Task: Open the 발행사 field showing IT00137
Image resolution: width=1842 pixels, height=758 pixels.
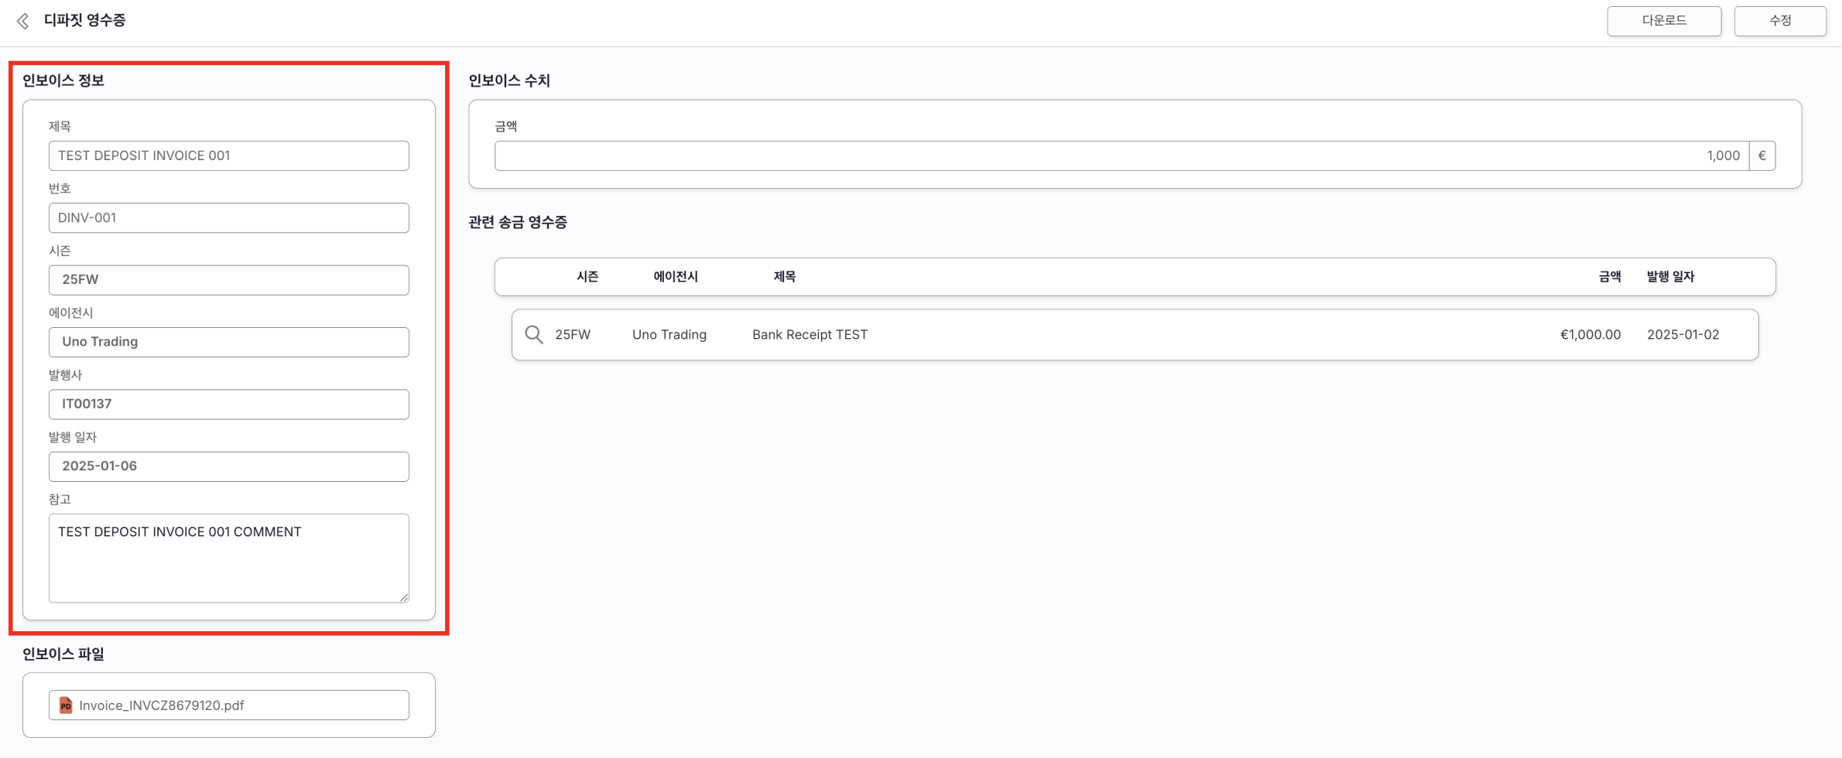Action: click(x=228, y=404)
